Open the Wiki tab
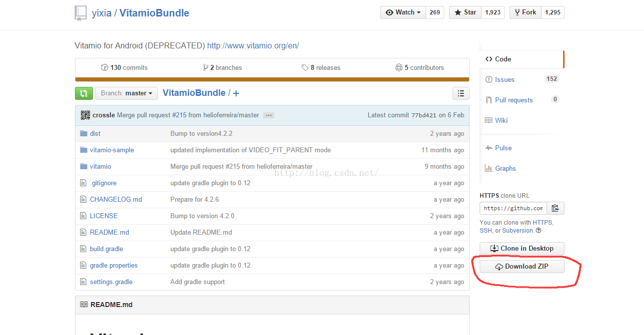The height and width of the screenshot is (335, 644). point(522,120)
